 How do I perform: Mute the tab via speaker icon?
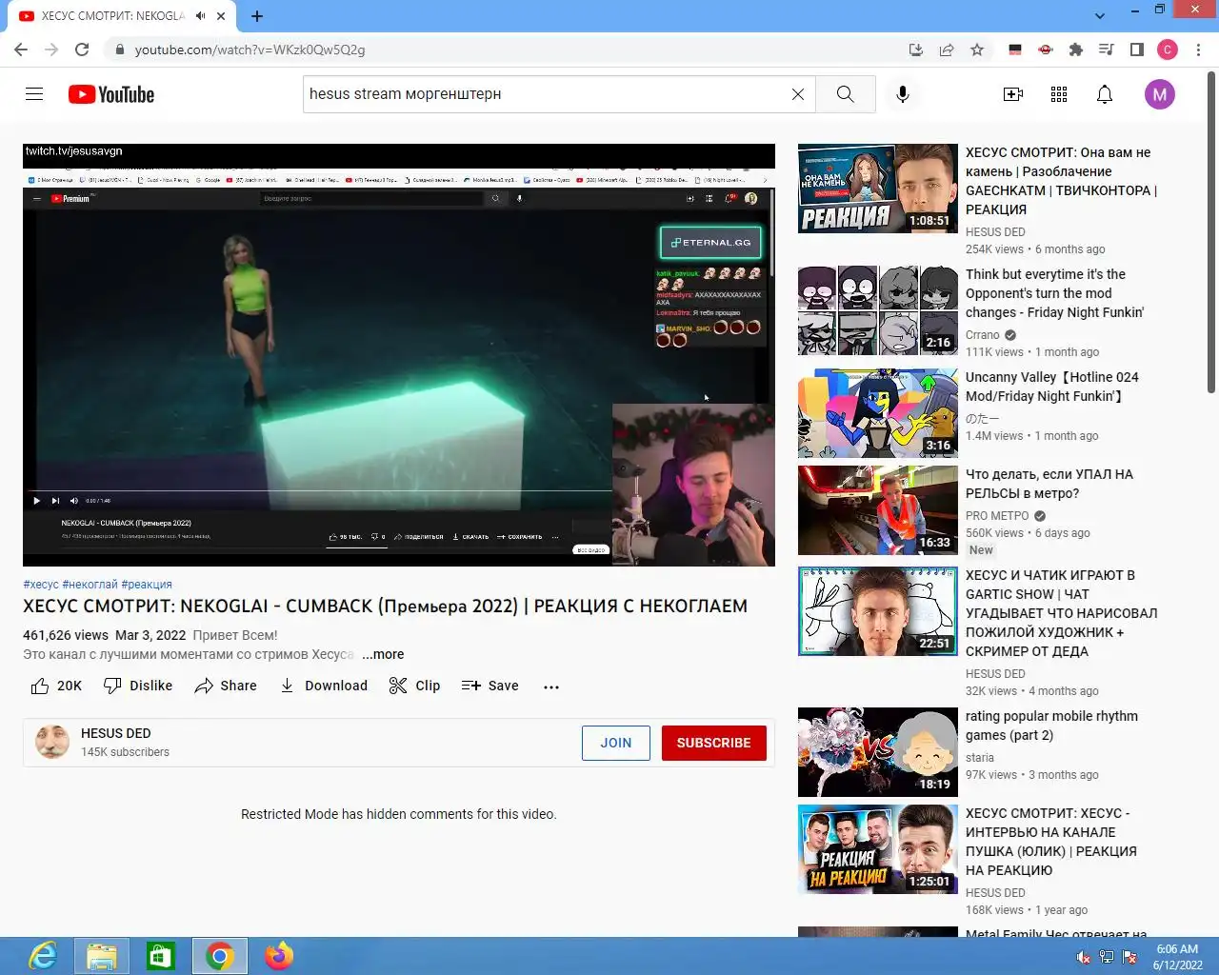click(x=200, y=16)
